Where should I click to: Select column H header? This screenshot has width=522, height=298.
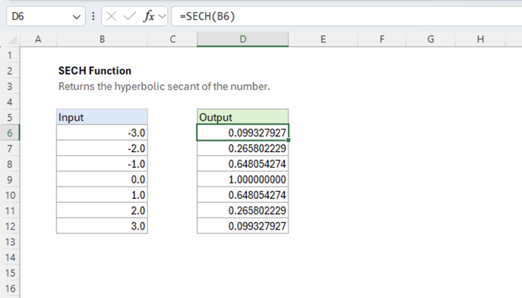[x=480, y=39]
